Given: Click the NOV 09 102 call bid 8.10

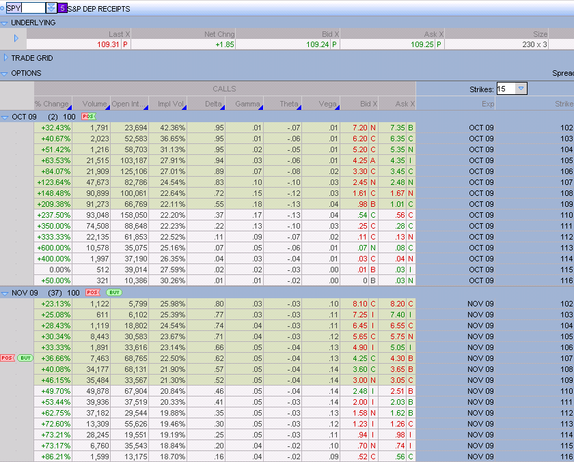Looking at the screenshot, I should click(x=360, y=304).
